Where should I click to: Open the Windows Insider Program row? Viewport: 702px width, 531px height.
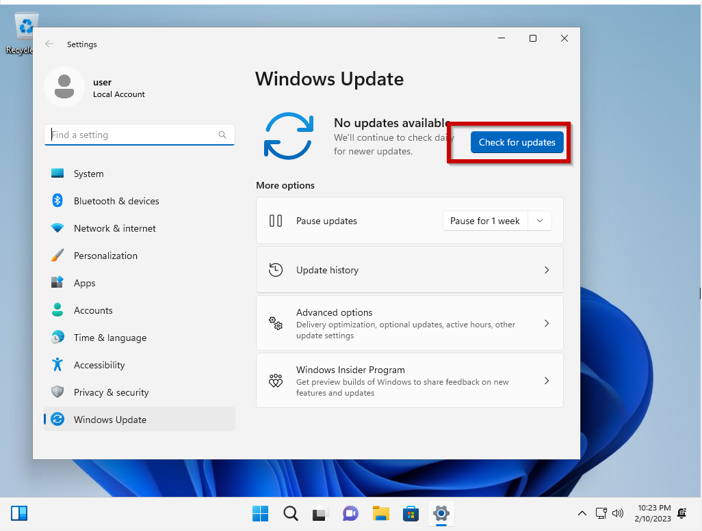point(409,381)
